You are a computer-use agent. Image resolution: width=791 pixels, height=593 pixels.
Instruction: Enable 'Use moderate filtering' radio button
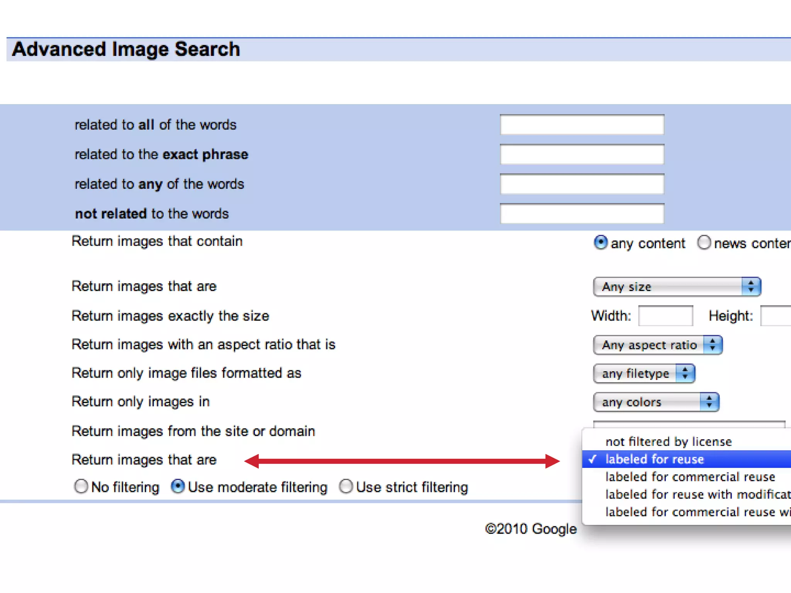[x=178, y=486]
